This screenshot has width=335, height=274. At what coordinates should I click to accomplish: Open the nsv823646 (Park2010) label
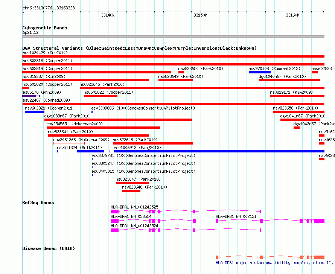point(135,140)
